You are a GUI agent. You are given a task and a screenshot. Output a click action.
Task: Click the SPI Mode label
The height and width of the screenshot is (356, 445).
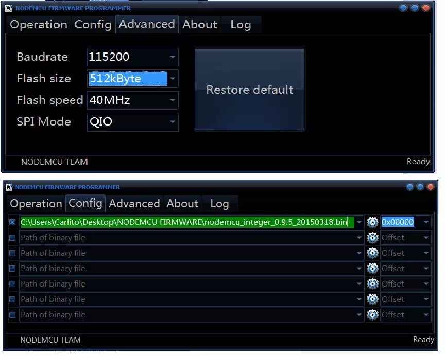pyautogui.click(x=44, y=121)
